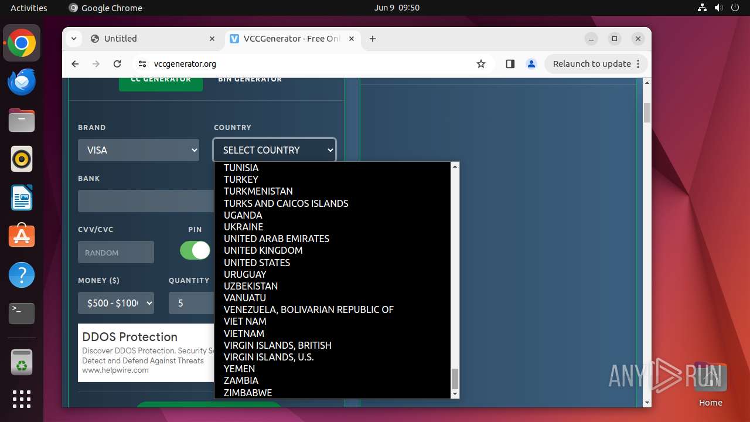This screenshot has height=422, width=750.
Task: Bookmark this page with the star
Action: pyautogui.click(x=481, y=64)
